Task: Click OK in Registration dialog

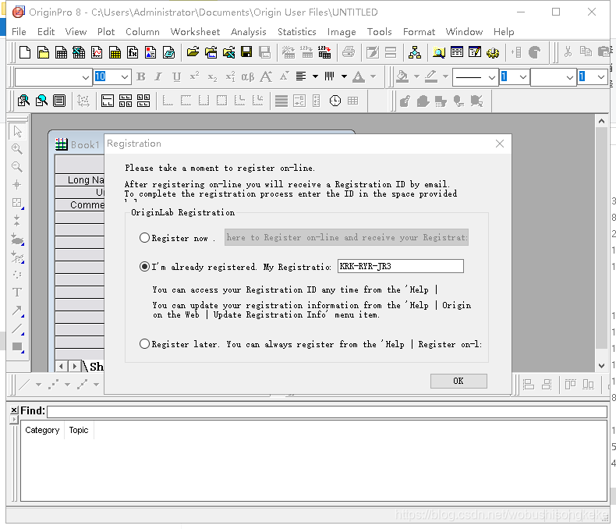Action: [x=458, y=381]
